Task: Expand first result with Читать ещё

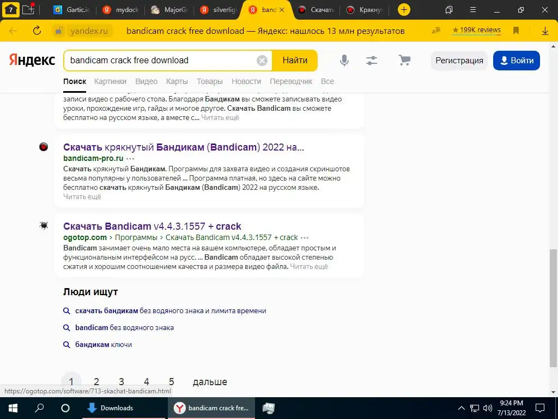Action: click(220, 118)
